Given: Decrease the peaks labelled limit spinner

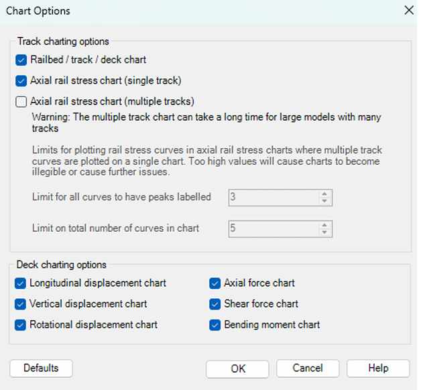Looking at the screenshot, I should point(324,201).
